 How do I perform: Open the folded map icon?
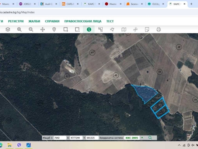[124, 30]
